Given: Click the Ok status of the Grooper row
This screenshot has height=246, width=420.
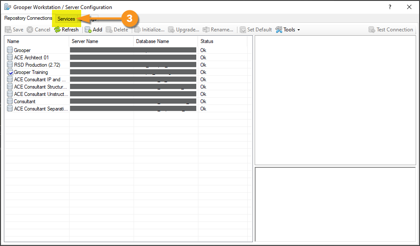Looking at the screenshot, I should click(x=203, y=50).
